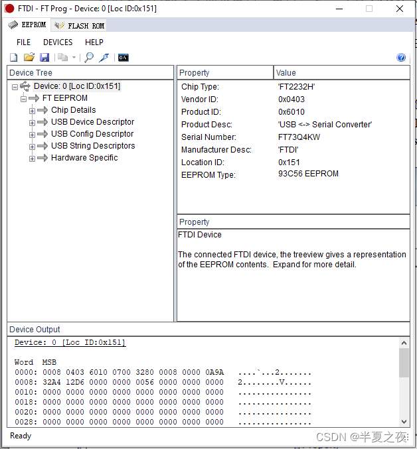Click the Product Desc 'USB <-> Serial Converter' value

(325, 125)
